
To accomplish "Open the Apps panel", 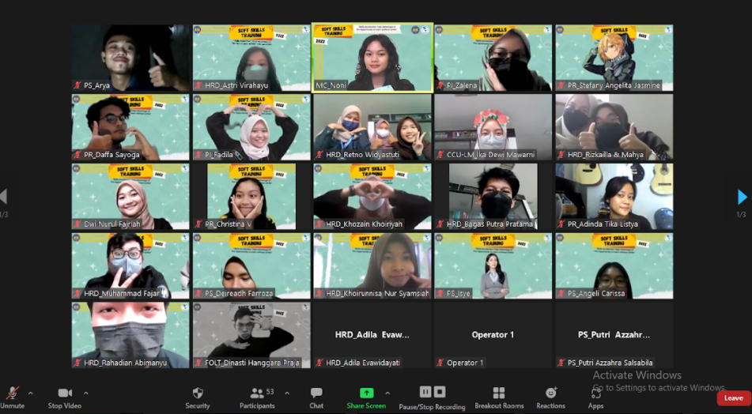I will (595, 393).
